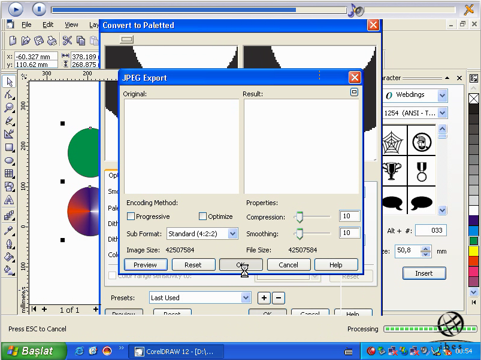Open the File menu
This screenshot has width=481, height=360.
pyautogui.click(x=26, y=25)
